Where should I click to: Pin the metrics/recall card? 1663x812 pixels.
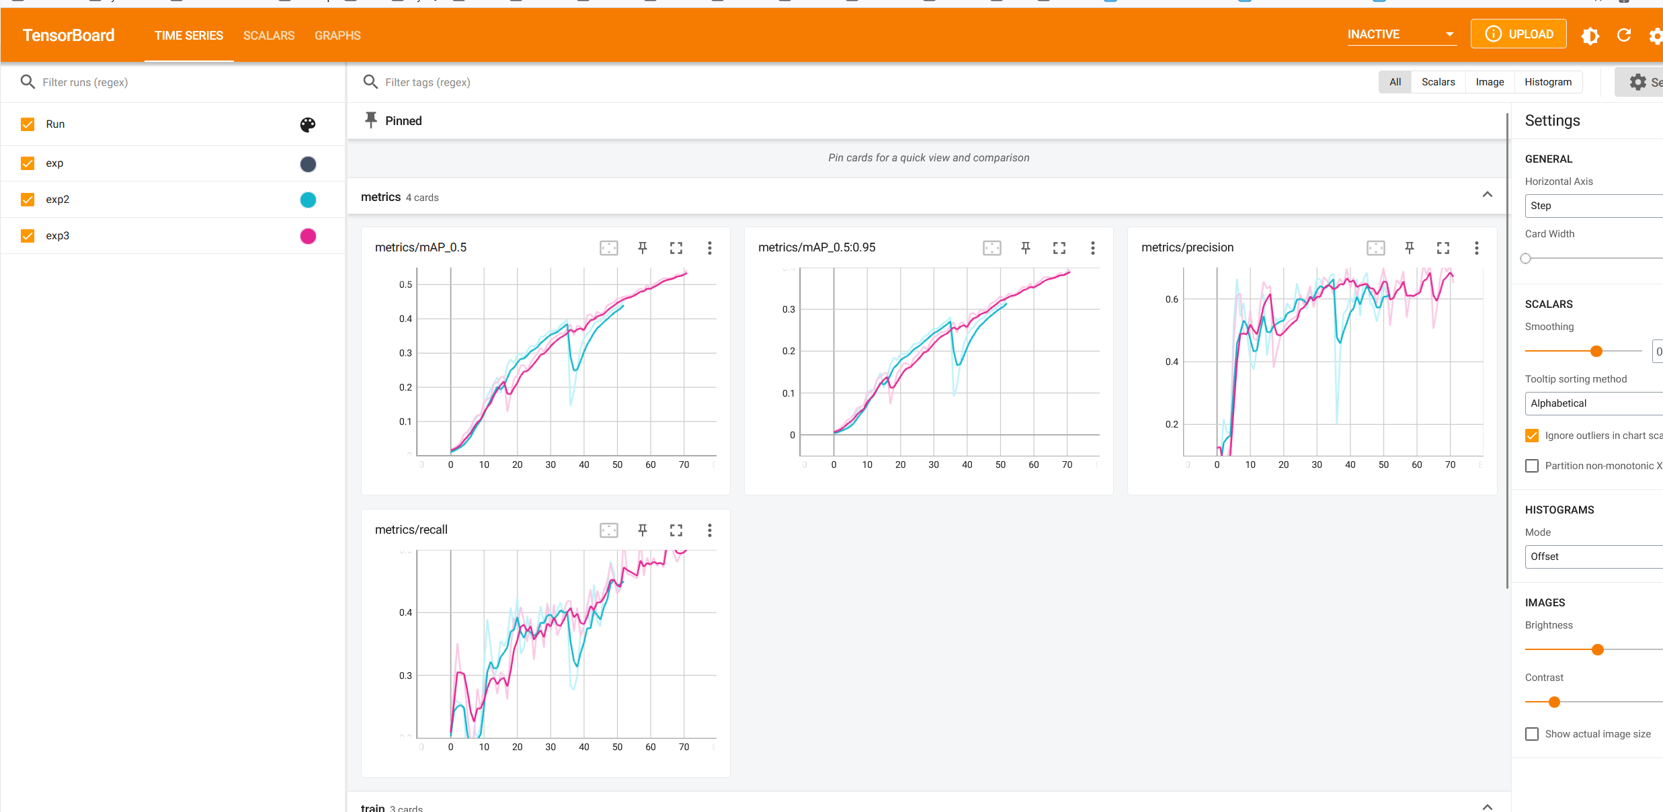click(x=642, y=530)
